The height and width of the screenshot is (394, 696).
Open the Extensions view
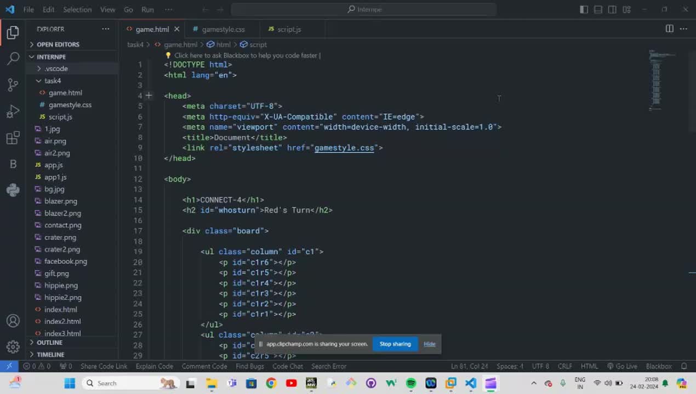[13, 138]
